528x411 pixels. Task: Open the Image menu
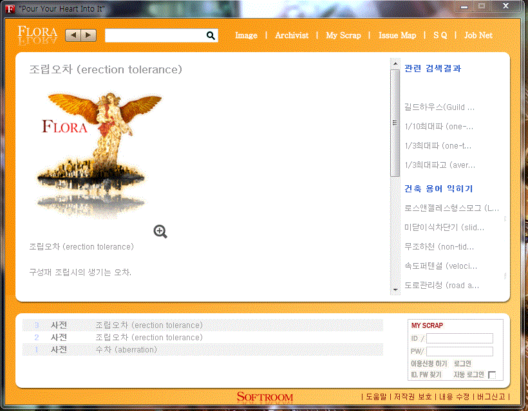tap(246, 35)
